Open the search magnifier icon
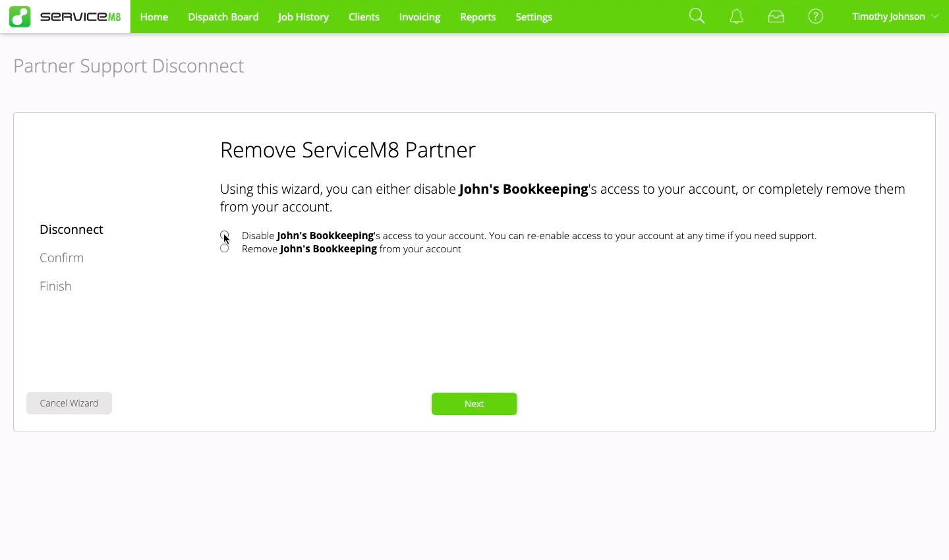949x560 pixels. pos(697,16)
